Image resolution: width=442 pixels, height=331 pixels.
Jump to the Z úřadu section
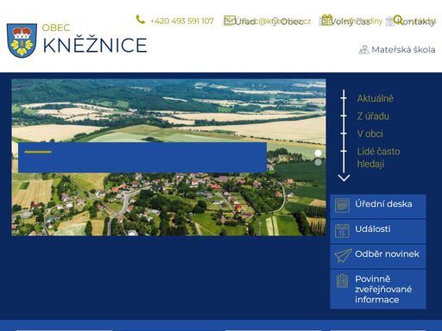click(x=373, y=116)
